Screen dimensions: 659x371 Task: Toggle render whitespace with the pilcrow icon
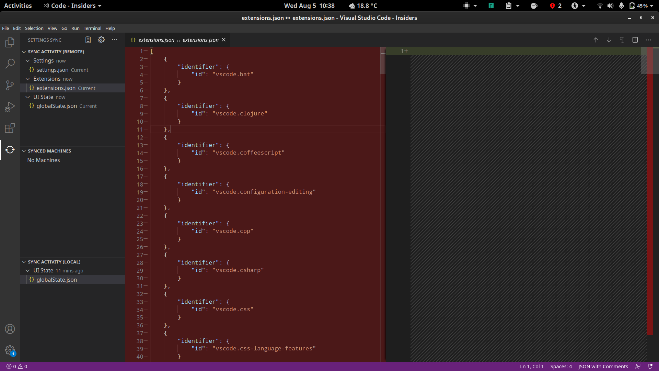pyautogui.click(x=622, y=40)
